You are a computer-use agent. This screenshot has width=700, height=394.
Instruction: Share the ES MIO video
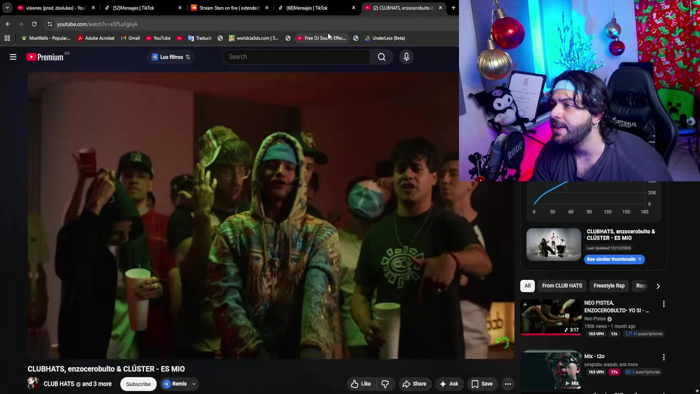coord(414,384)
